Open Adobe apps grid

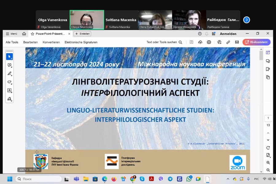click(x=213, y=34)
